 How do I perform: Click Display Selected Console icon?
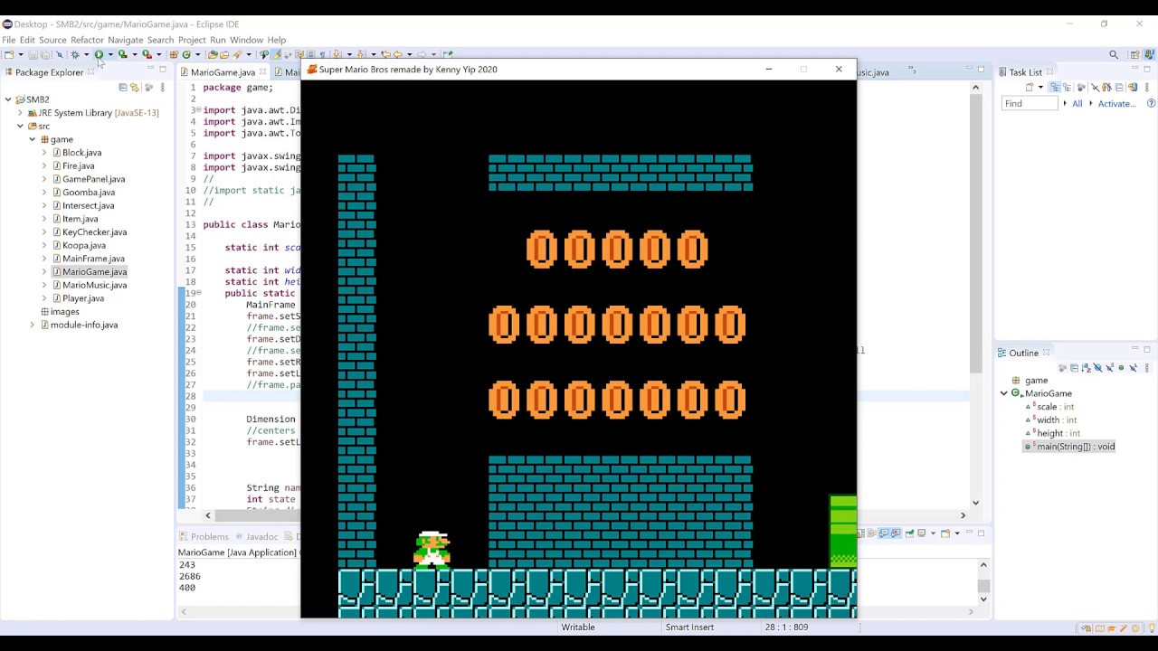[x=921, y=533]
